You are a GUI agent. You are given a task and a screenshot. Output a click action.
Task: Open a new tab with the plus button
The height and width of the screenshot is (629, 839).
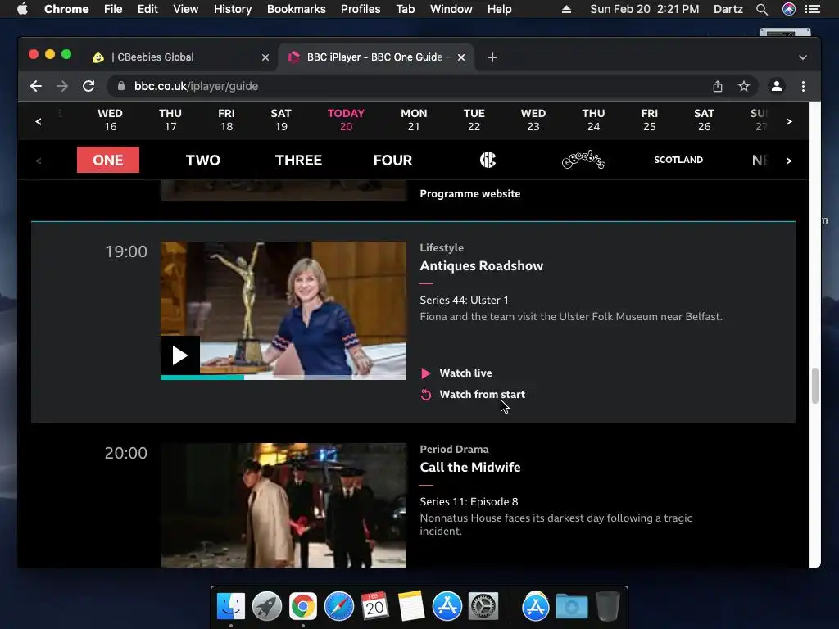click(x=492, y=57)
